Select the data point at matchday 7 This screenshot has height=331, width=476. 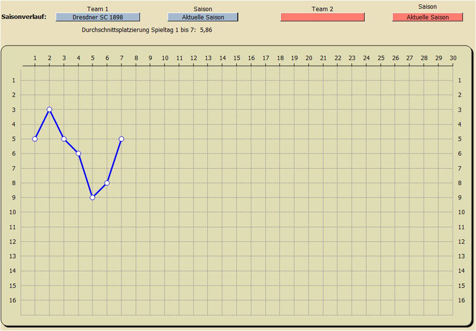pos(121,139)
